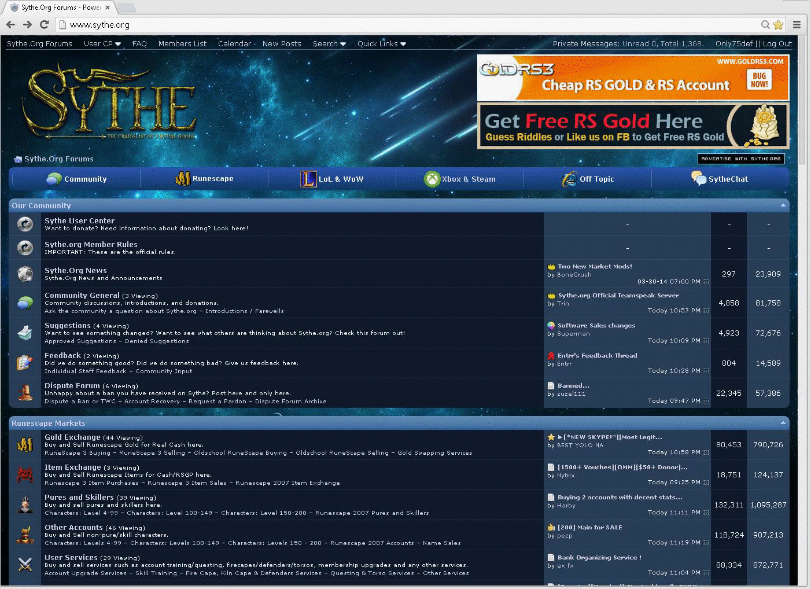
Task: Go to last post icon in Community General row
Action: [x=706, y=311]
